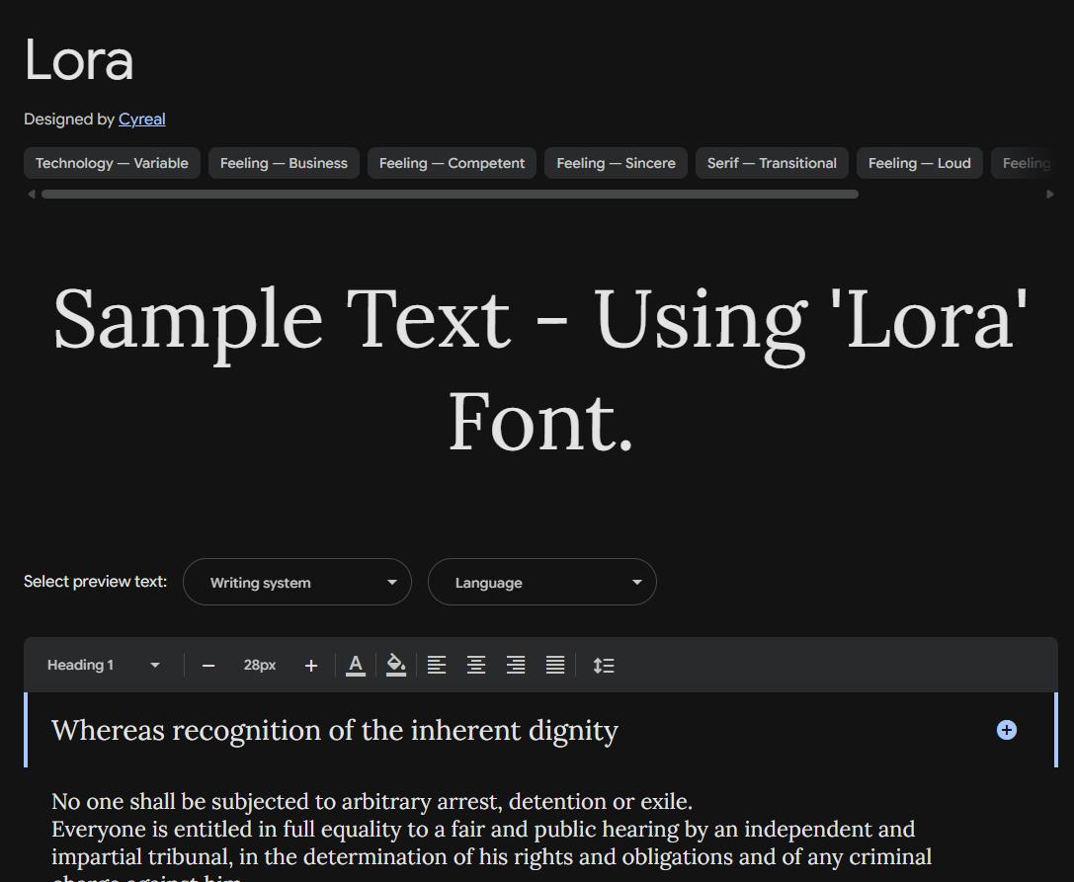This screenshot has width=1074, height=882.
Task: Increase font size with plus icon
Action: 311,666
